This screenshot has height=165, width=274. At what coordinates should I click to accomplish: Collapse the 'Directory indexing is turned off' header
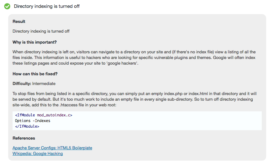[x=47, y=6]
